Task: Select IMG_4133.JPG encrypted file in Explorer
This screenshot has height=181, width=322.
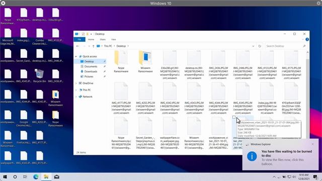Action: tap(267, 65)
